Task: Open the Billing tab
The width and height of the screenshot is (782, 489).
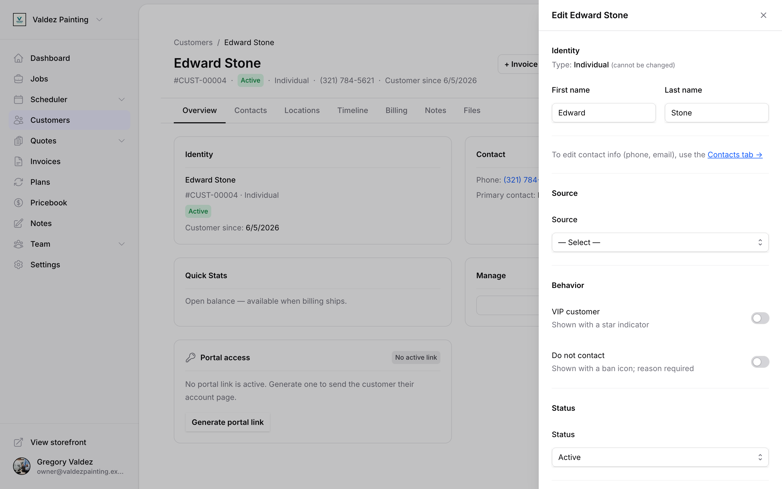Action: [x=396, y=111]
